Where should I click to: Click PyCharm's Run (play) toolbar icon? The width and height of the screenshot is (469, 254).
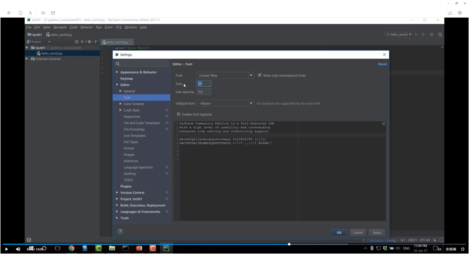click(416, 35)
